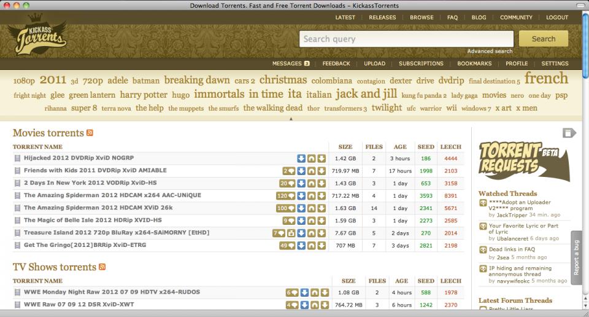Click the 'Report a bug' side tab

[x=576, y=258]
